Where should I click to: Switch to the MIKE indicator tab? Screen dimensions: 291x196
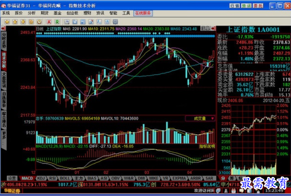tap(154, 178)
